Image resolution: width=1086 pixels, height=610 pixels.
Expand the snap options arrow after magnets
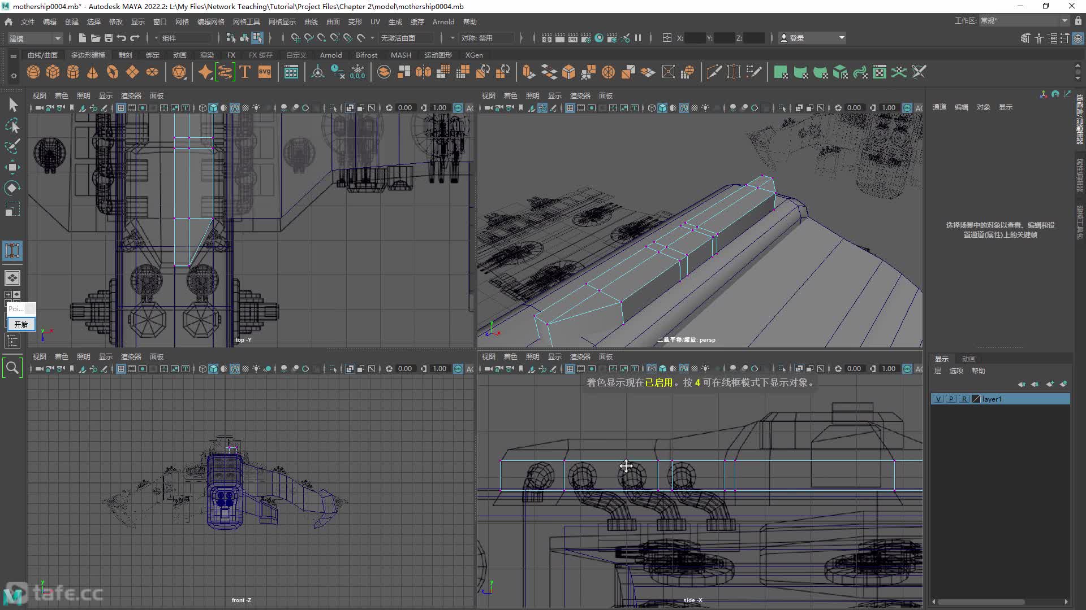(x=372, y=38)
